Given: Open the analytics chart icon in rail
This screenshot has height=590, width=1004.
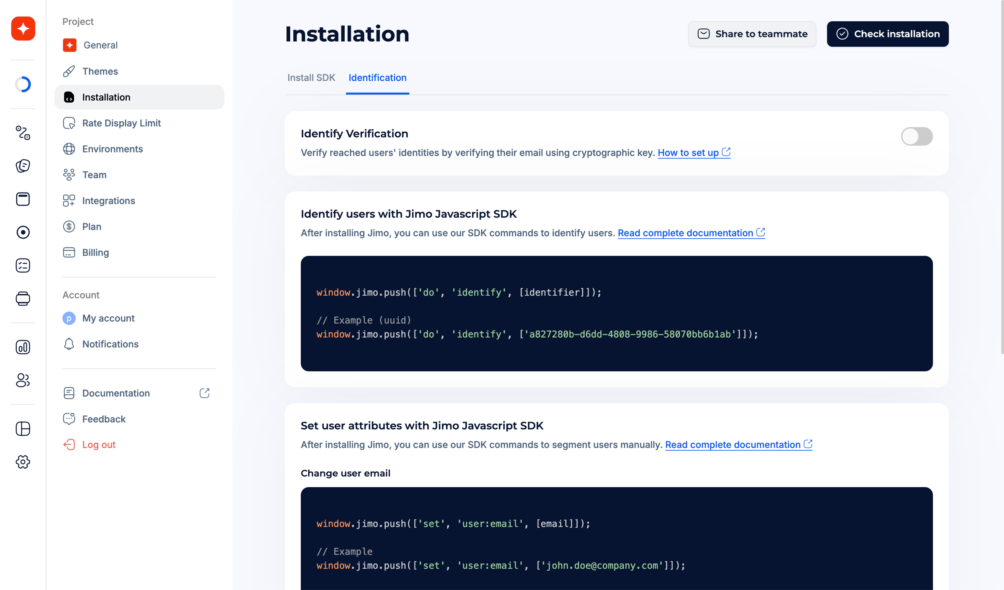Looking at the screenshot, I should [x=23, y=347].
